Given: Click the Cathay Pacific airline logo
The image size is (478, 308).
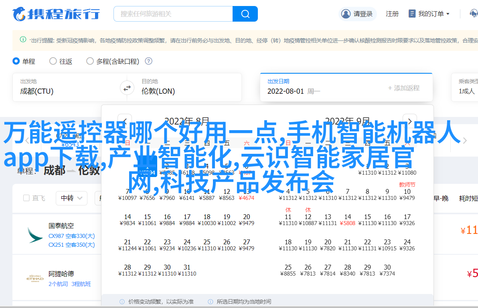Looking at the screenshot, I should pyautogui.click(x=35, y=235).
